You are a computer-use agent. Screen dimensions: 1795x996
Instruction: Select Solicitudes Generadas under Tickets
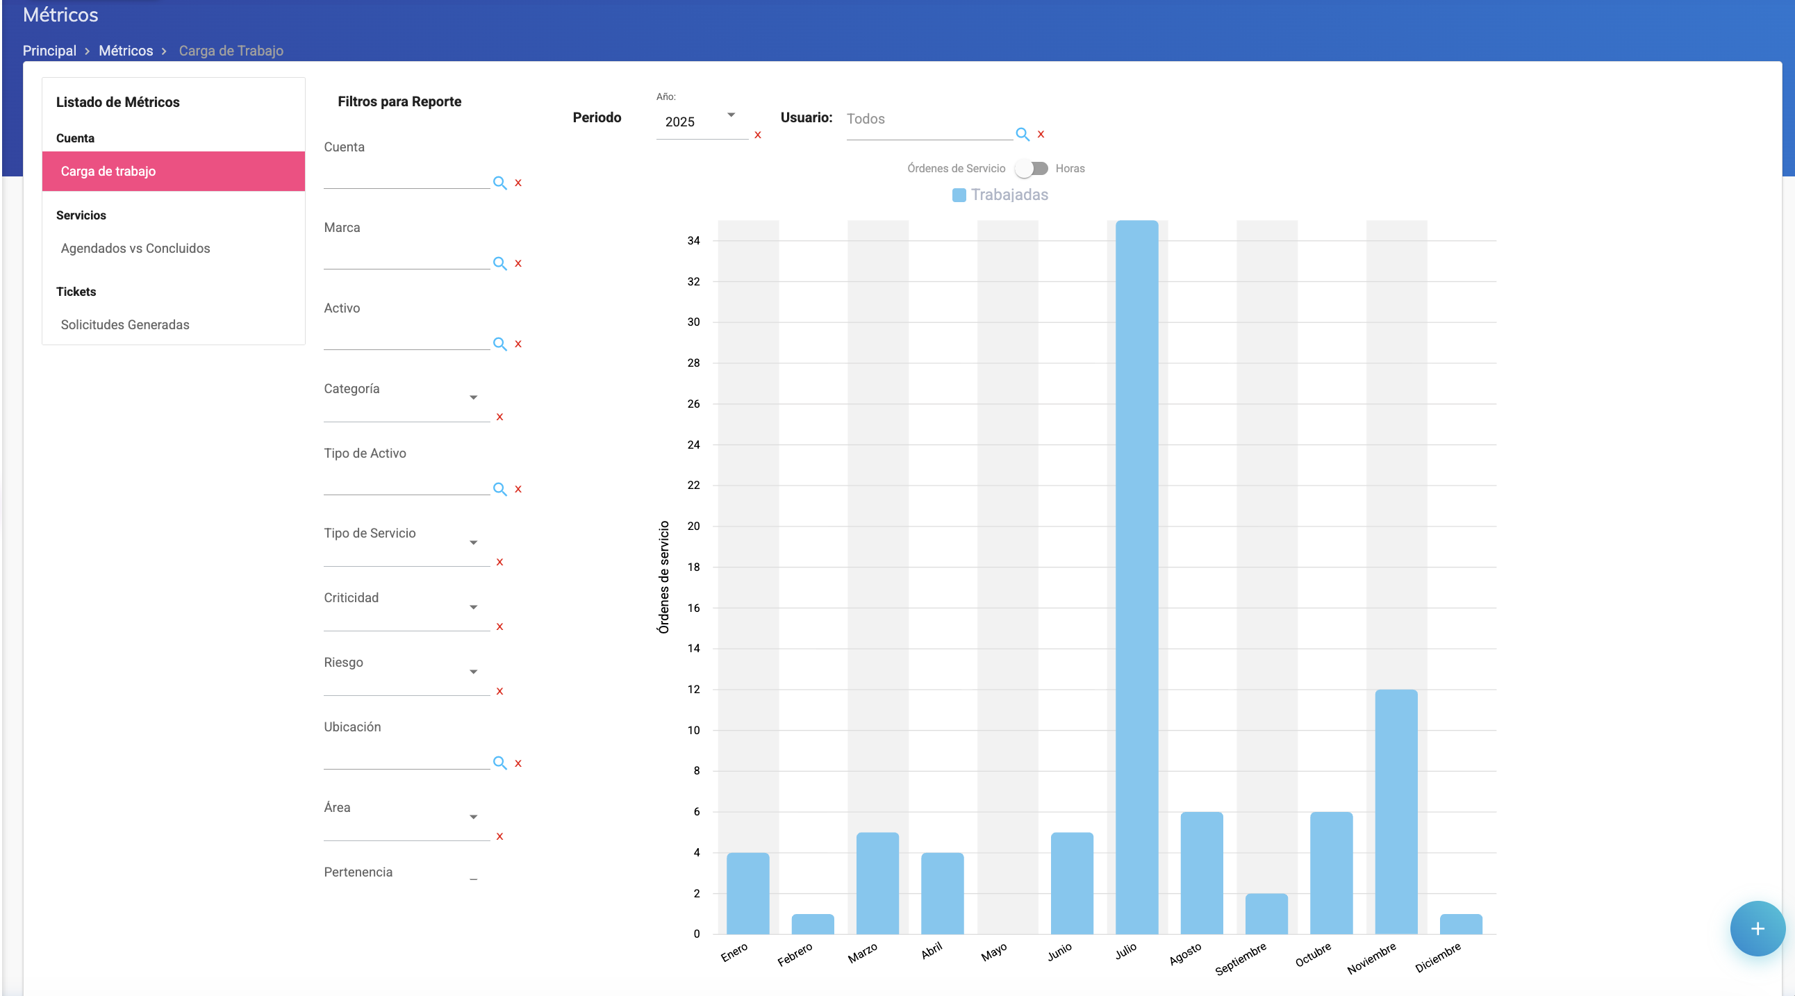[125, 325]
